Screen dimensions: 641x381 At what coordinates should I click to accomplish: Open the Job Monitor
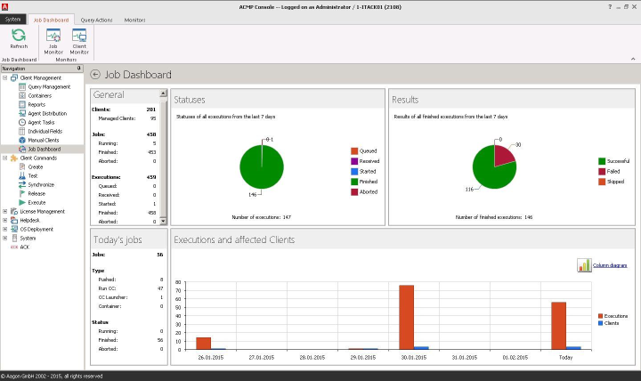point(53,41)
